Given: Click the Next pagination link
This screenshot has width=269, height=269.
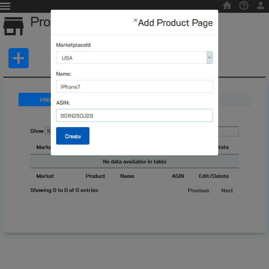Looking at the screenshot, I should tap(227, 190).
